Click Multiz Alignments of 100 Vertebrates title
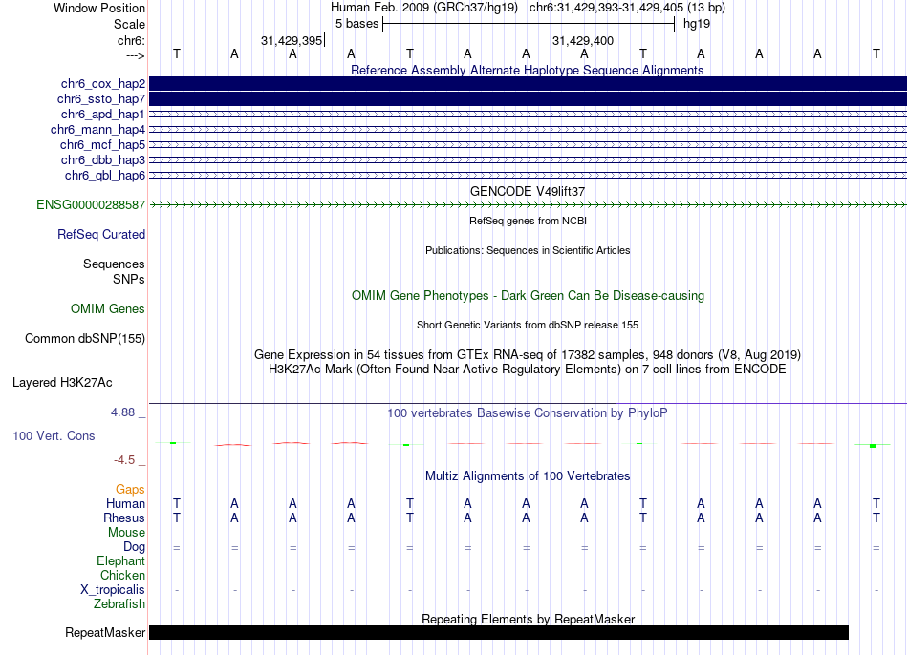Viewport: 908px width, 655px height. click(528, 476)
